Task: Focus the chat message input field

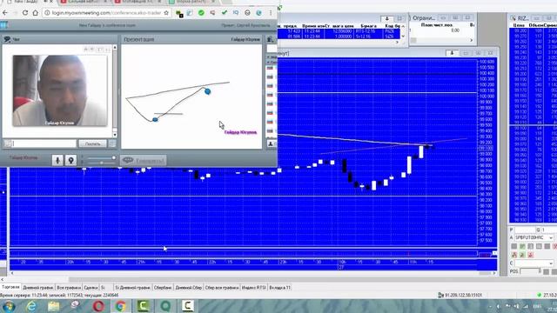Action: click(x=44, y=143)
